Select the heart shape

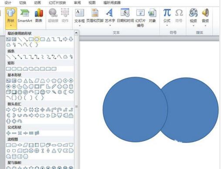tap(48, 92)
